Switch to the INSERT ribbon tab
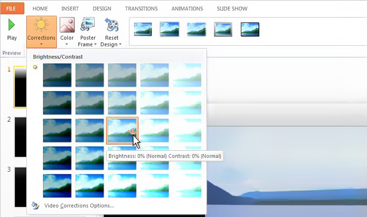This screenshot has height=217, width=367. [x=70, y=9]
